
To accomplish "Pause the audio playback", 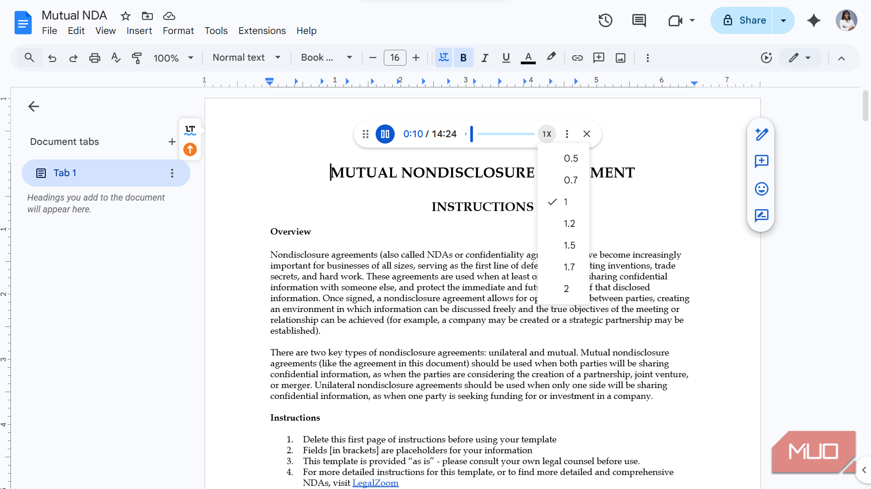I will tap(385, 134).
